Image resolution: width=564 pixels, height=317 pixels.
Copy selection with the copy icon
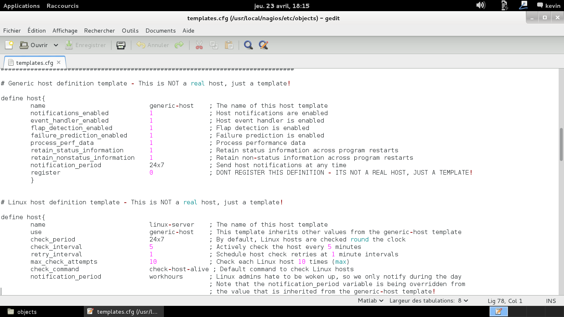[214, 45]
